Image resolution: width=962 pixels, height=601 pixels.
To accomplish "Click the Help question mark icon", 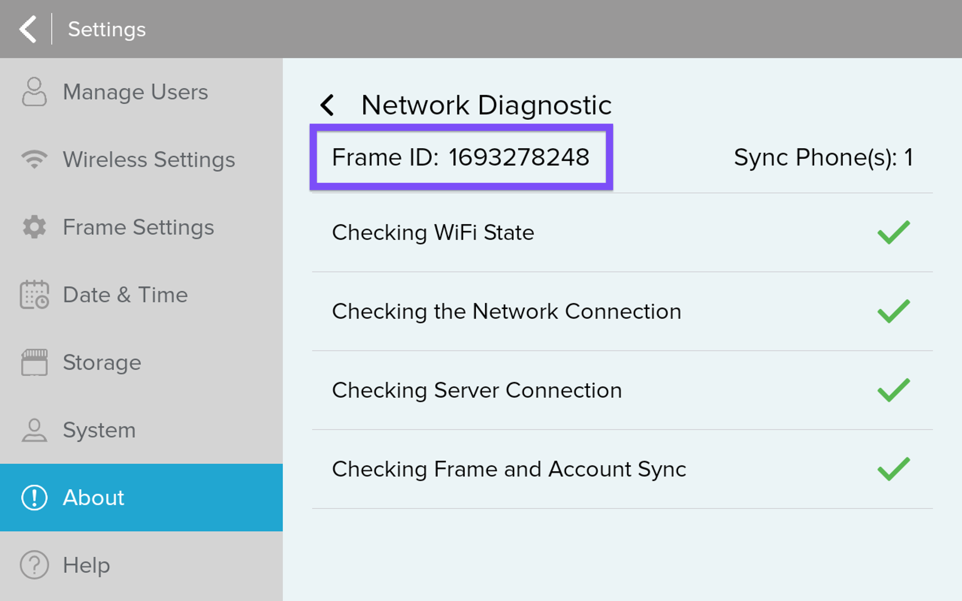I will (34, 565).
